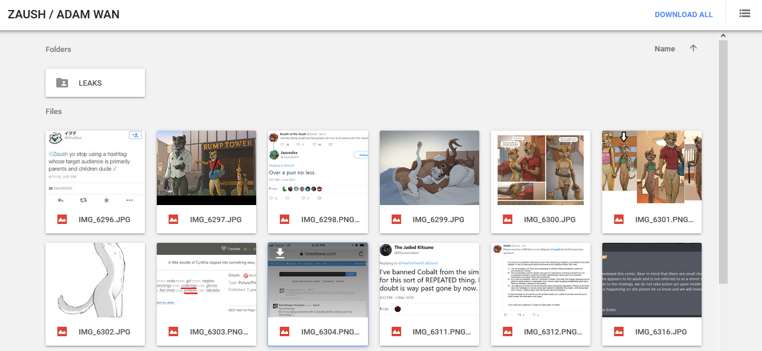Select the IMG_6312.PNG file name

click(553, 332)
